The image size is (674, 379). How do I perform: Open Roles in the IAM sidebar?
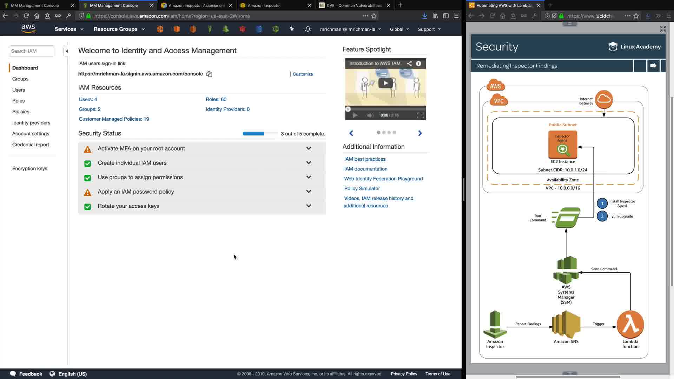click(18, 101)
